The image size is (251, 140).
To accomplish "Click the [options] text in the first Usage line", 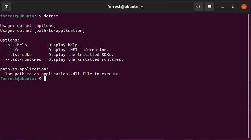I will click(45, 26).
